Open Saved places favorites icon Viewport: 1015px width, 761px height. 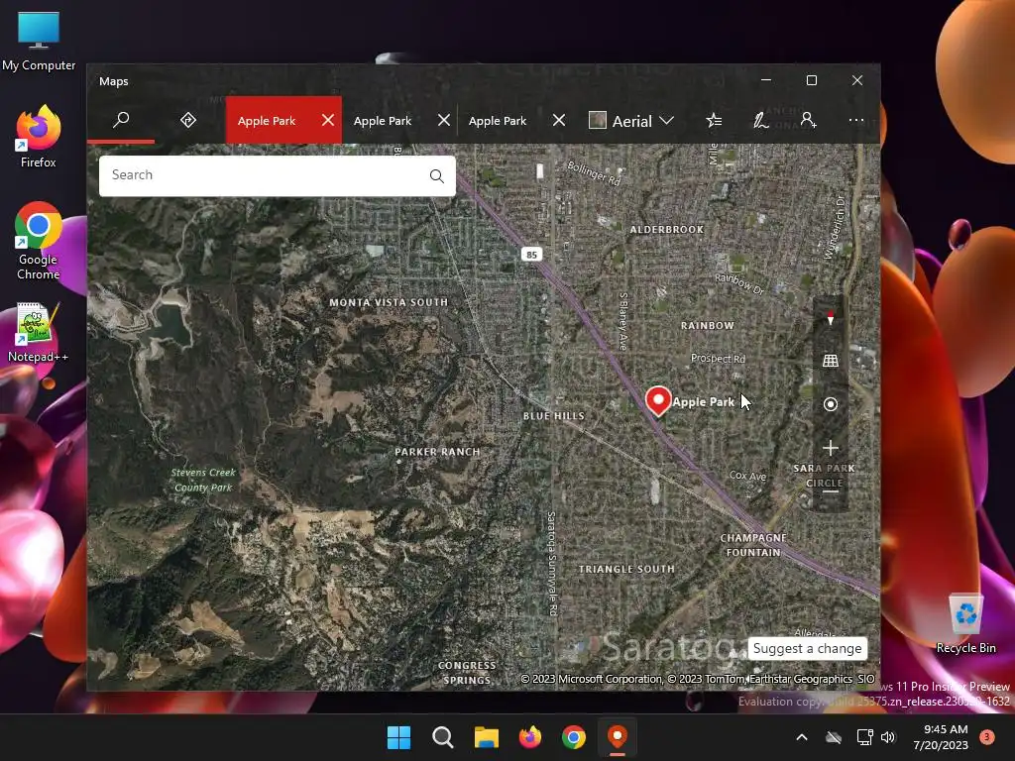[714, 120]
